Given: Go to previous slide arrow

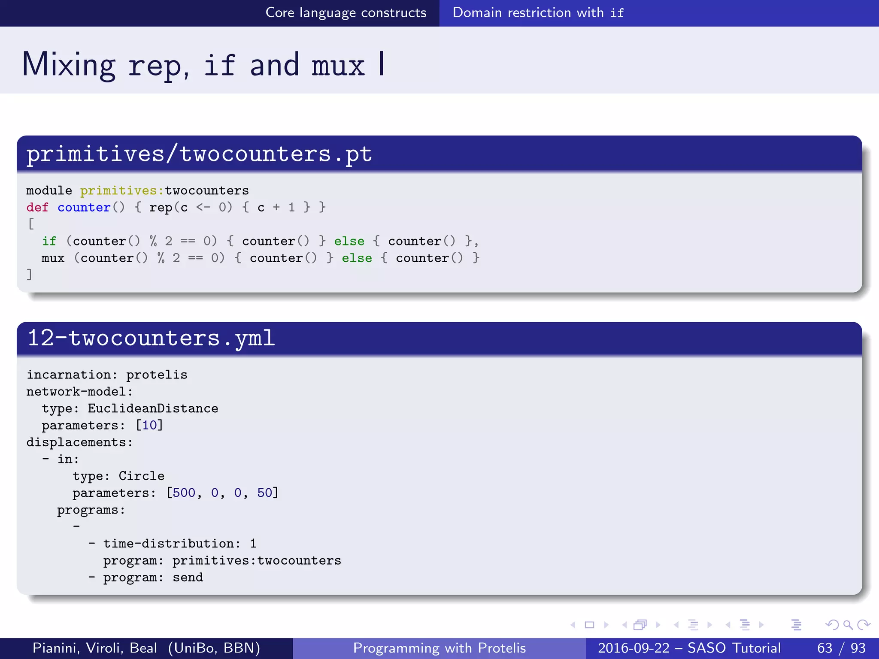Looking at the screenshot, I should point(573,625).
